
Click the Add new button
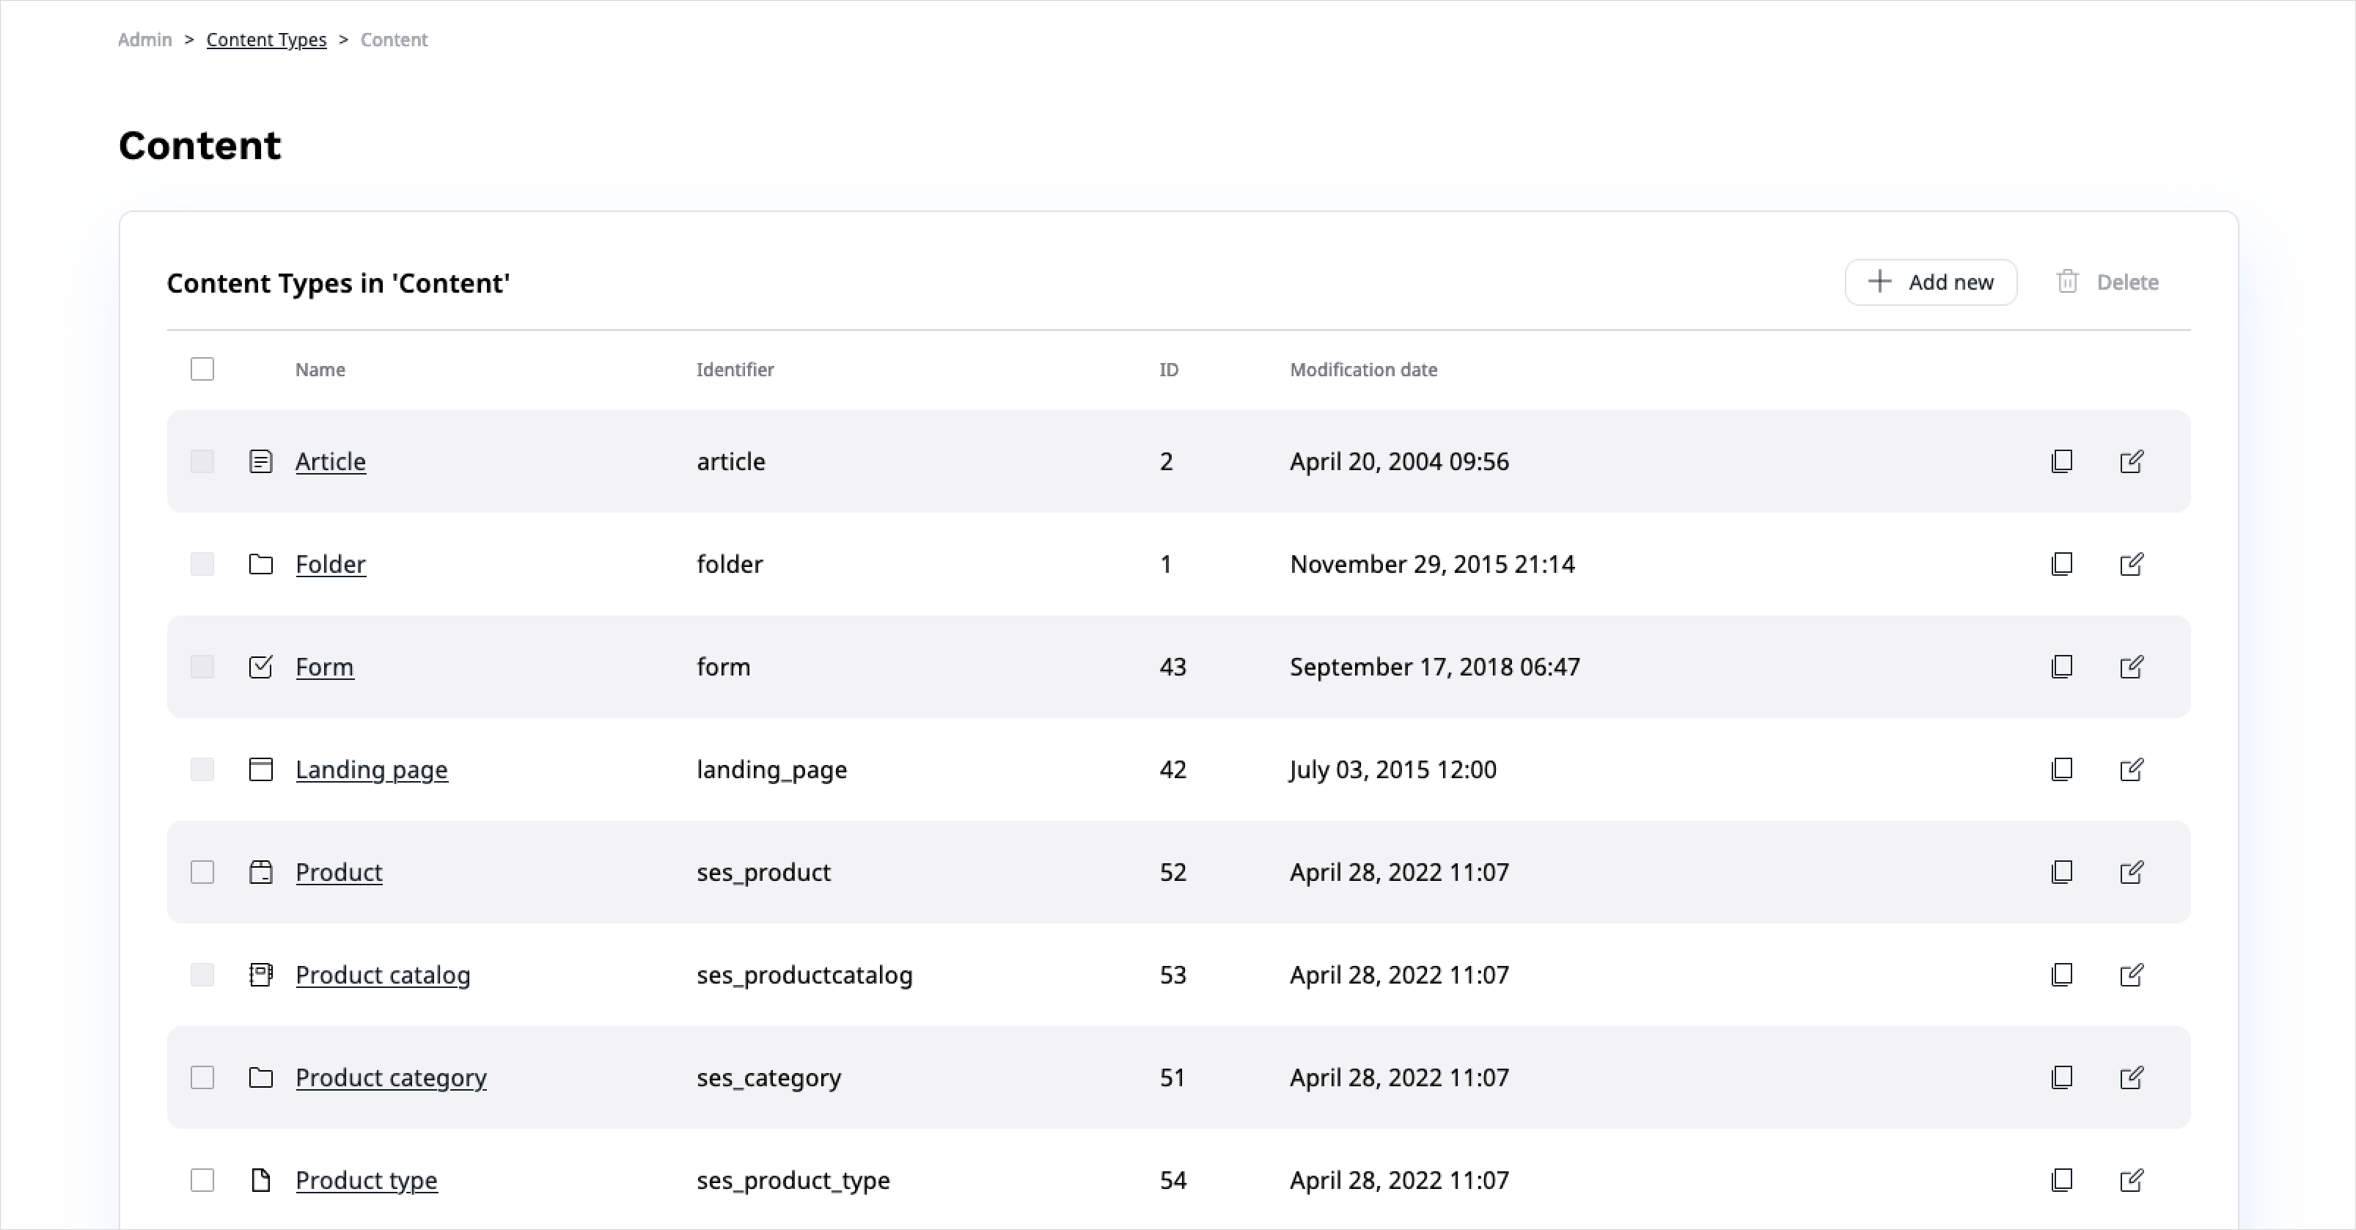point(1931,282)
